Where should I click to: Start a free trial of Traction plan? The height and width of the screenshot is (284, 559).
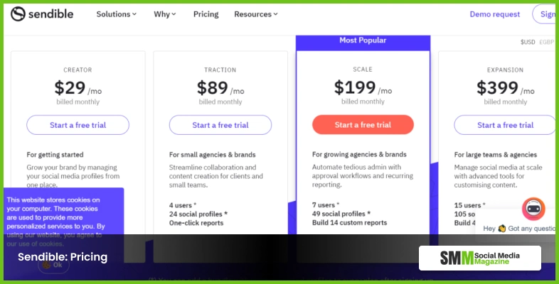click(220, 125)
